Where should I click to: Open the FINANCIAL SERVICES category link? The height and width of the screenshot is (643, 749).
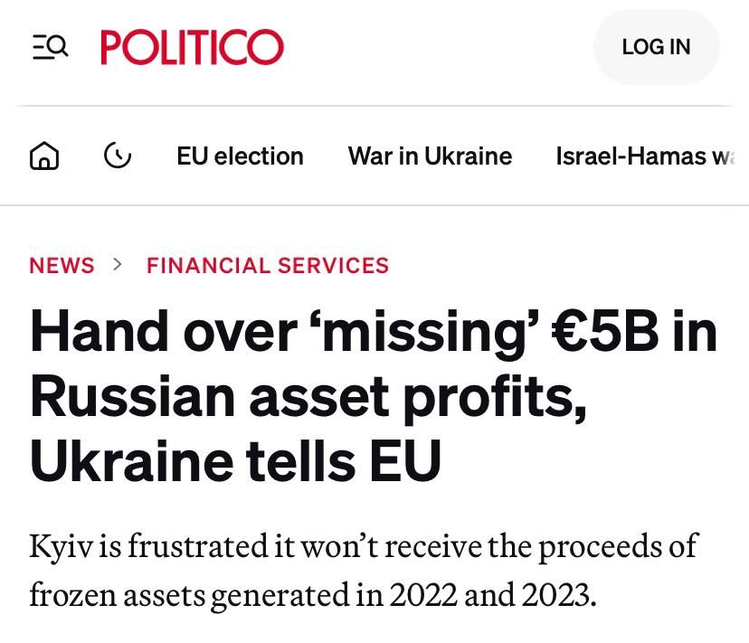pyautogui.click(x=268, y=265)
